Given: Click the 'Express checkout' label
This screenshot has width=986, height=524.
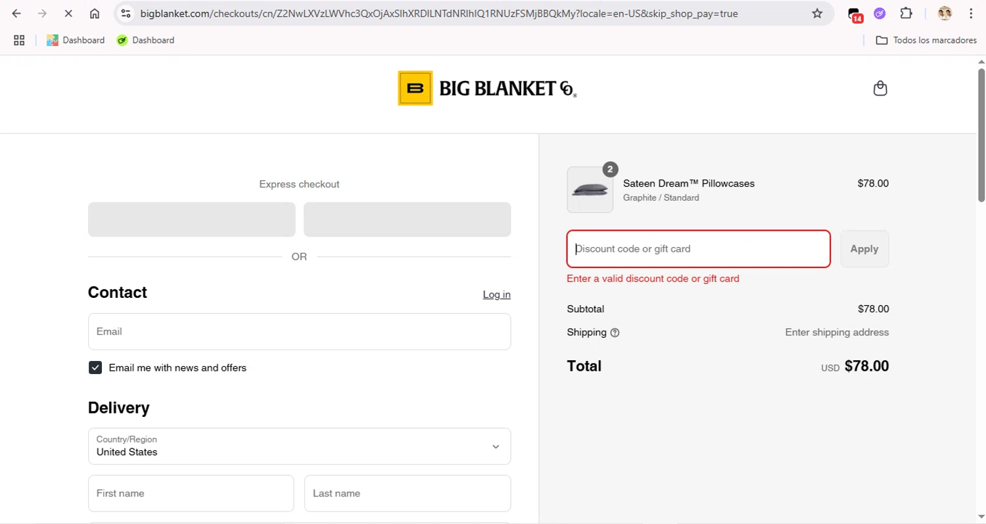Looking at the screenshot, I should click(299, 184).
